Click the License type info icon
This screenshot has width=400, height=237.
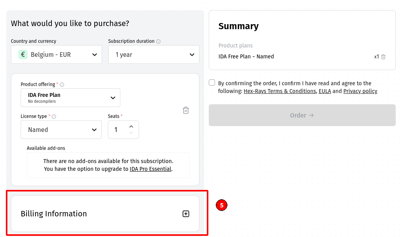[54, 116]
